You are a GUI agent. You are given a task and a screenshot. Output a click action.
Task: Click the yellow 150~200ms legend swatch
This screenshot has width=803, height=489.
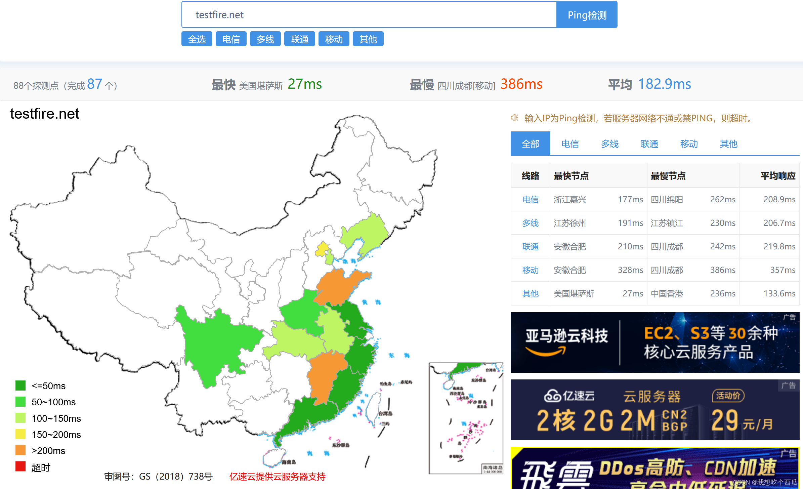[20, 434]
